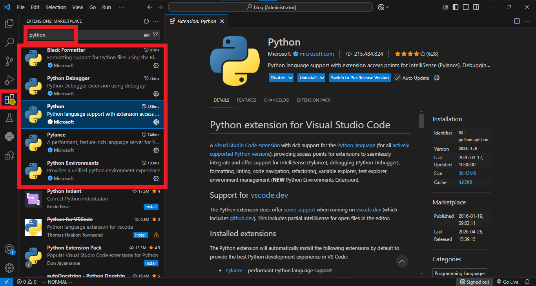Open the Search view in activity bar
Viewport: 536px width, 286px height.
[9, 42]
